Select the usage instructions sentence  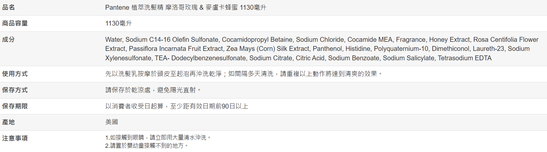click(243, 74)
